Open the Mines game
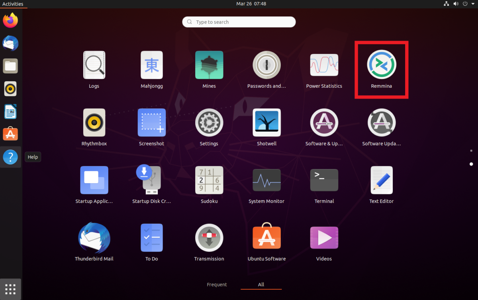Image resolution: width=478 pixels, height=300 pixels. (x=209, y=65)
